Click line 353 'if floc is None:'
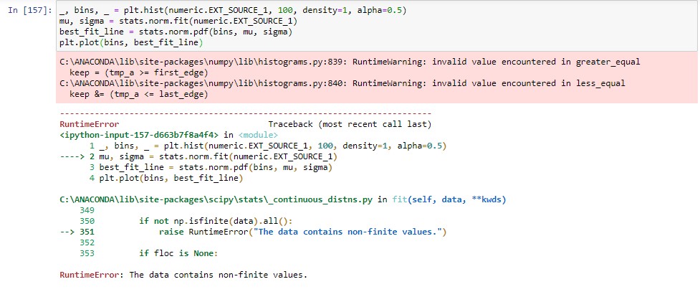Image resolution: width=700 pixels, height=297 pixels. 178,253
